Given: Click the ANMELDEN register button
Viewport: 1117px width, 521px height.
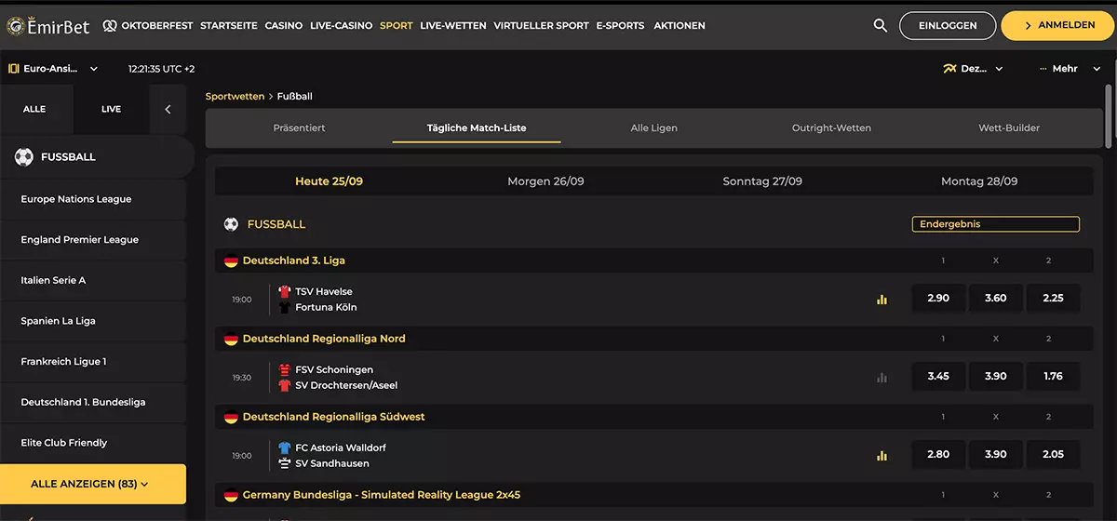Looking at the screenshot, I should click(x=1059, y=26).
